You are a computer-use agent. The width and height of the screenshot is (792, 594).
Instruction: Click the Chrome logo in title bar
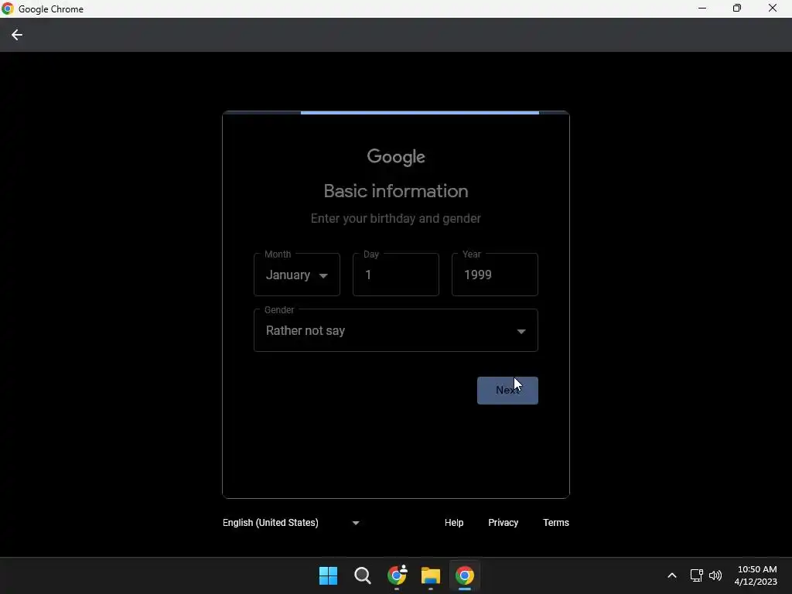8,9
